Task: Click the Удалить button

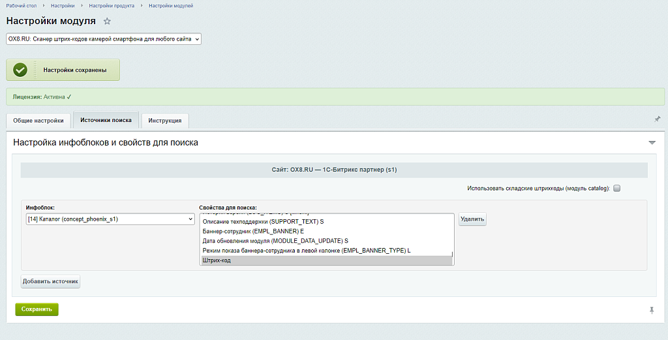Action: [x=472, y=219]
